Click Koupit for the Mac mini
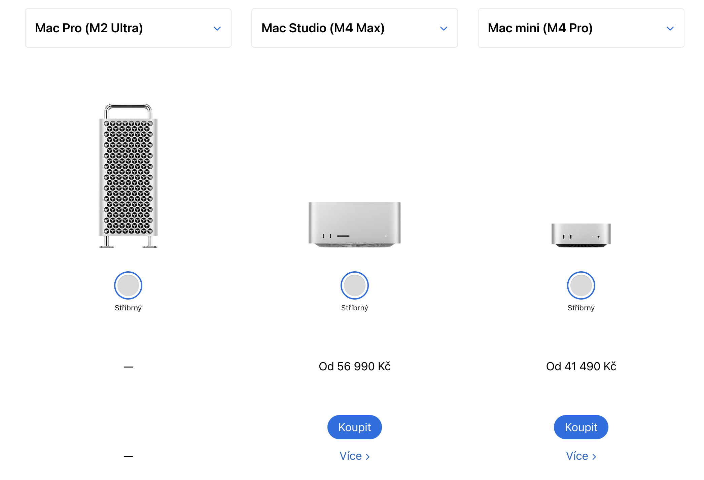The height and width of the screenshot is (480, 704). tap(581, 427)
